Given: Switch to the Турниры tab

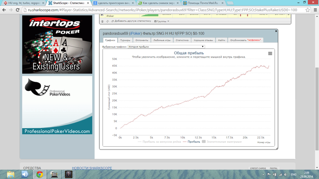Looking at the screenshot, I should 125,40.
